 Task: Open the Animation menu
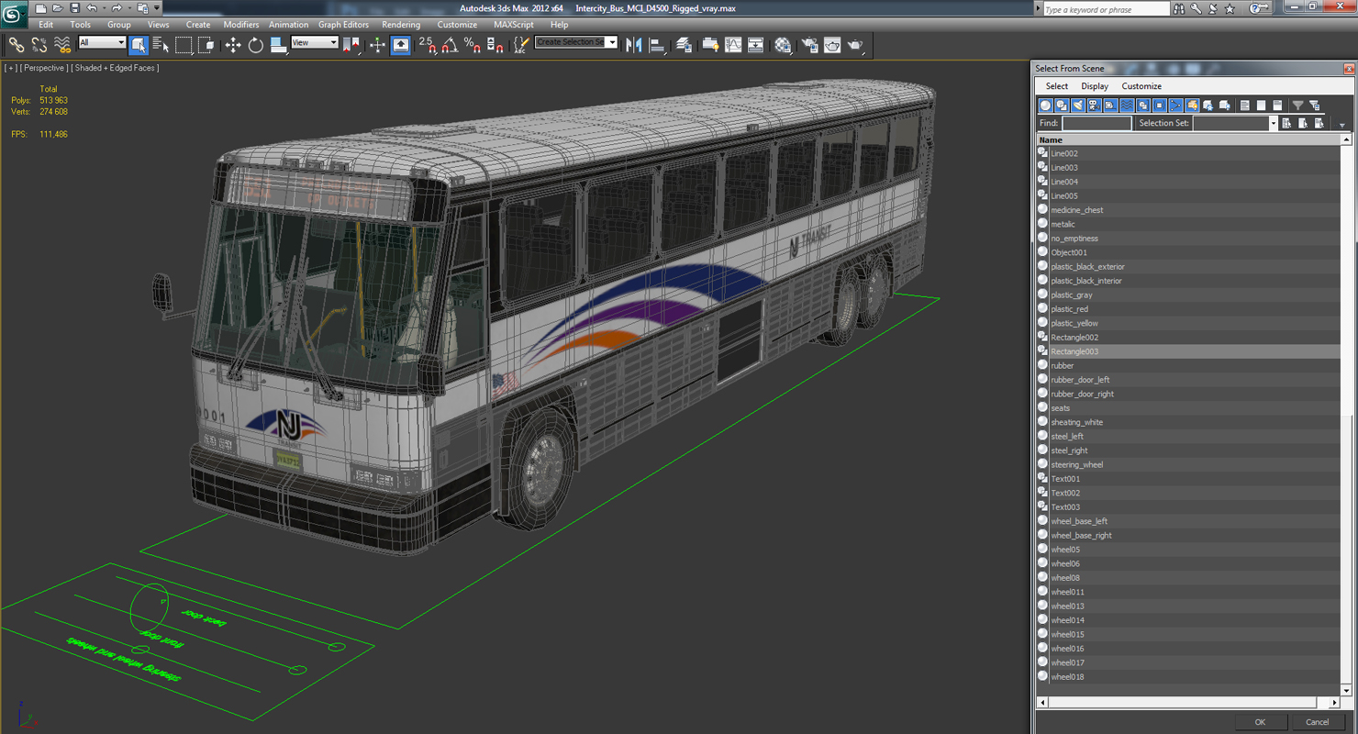(288, 25)
